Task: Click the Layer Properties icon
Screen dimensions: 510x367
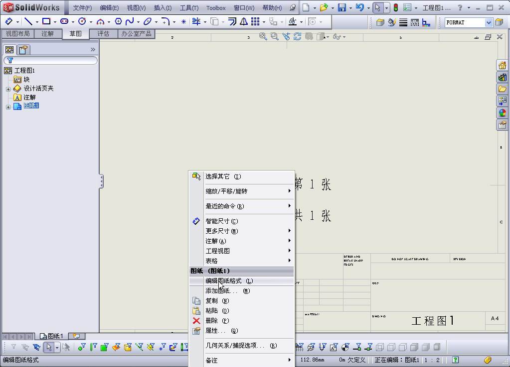Action: tap(380, 22)
